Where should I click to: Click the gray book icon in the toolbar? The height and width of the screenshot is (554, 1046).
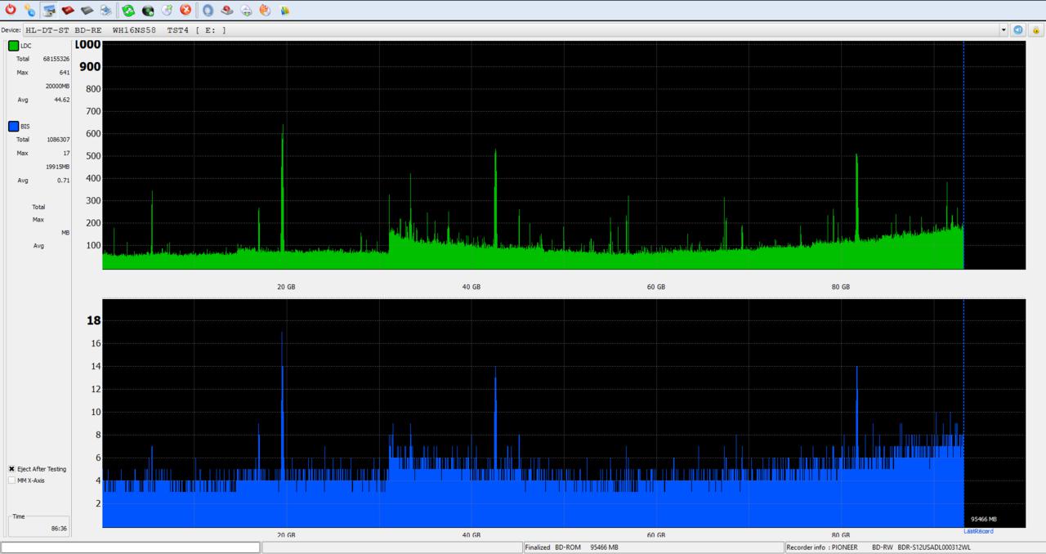[87, 10]
